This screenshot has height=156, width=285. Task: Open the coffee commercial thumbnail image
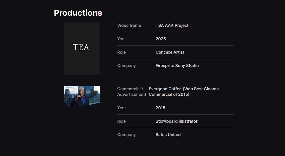82,96
